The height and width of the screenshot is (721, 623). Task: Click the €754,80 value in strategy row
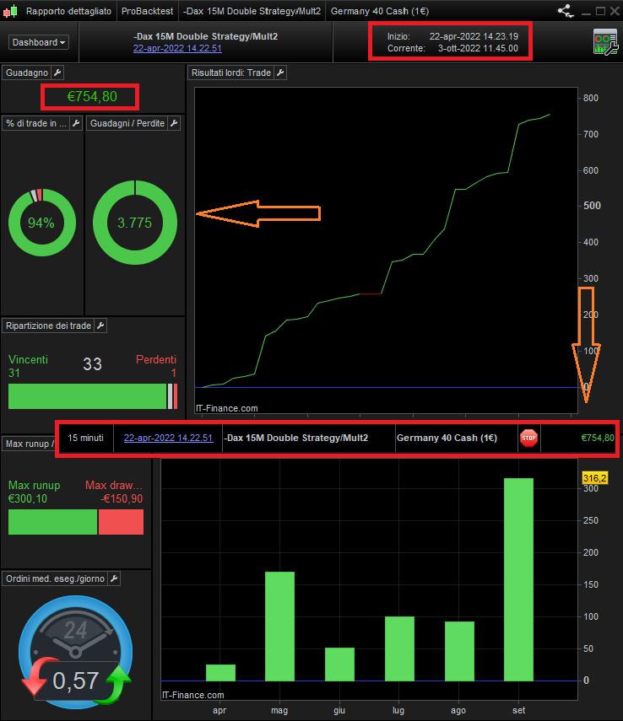(598, 438)
